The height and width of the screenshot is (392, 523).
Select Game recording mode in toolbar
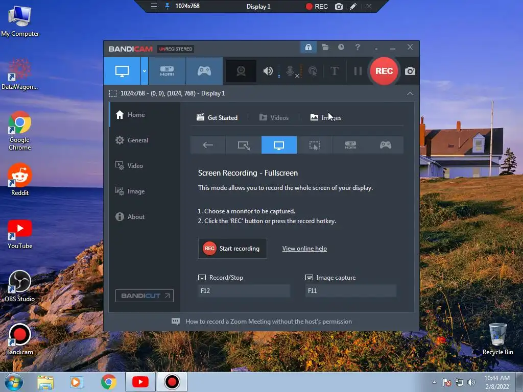tap(204, 71)
